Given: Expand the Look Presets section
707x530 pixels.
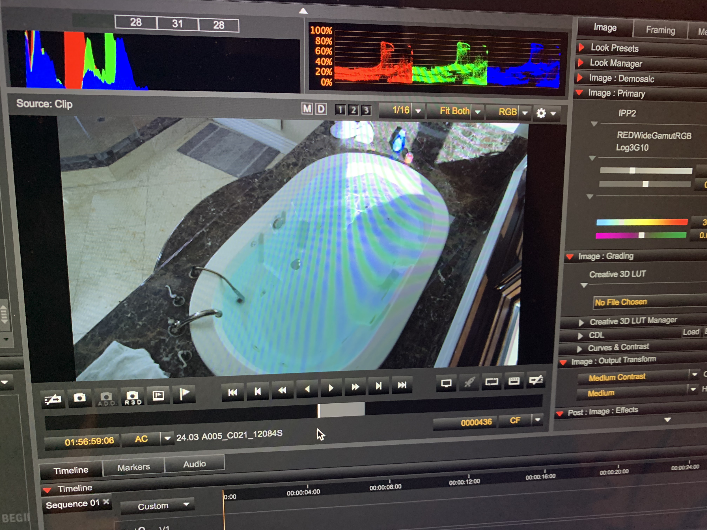Looking at the screenshot, I should 582,47.
